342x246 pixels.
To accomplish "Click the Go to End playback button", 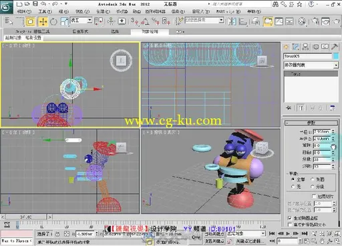I will (305, 233).
